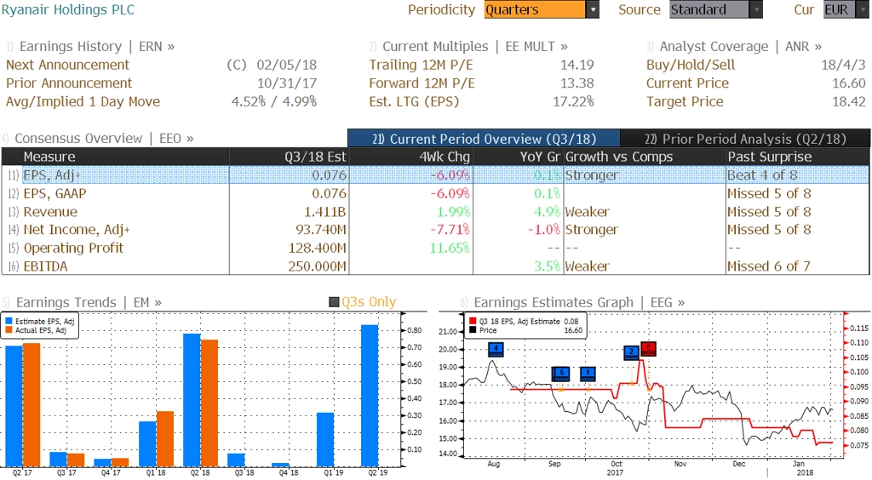The width and height of the screenshot is (872, 480).
Task: Select the Standard source field
Action: 709,9
